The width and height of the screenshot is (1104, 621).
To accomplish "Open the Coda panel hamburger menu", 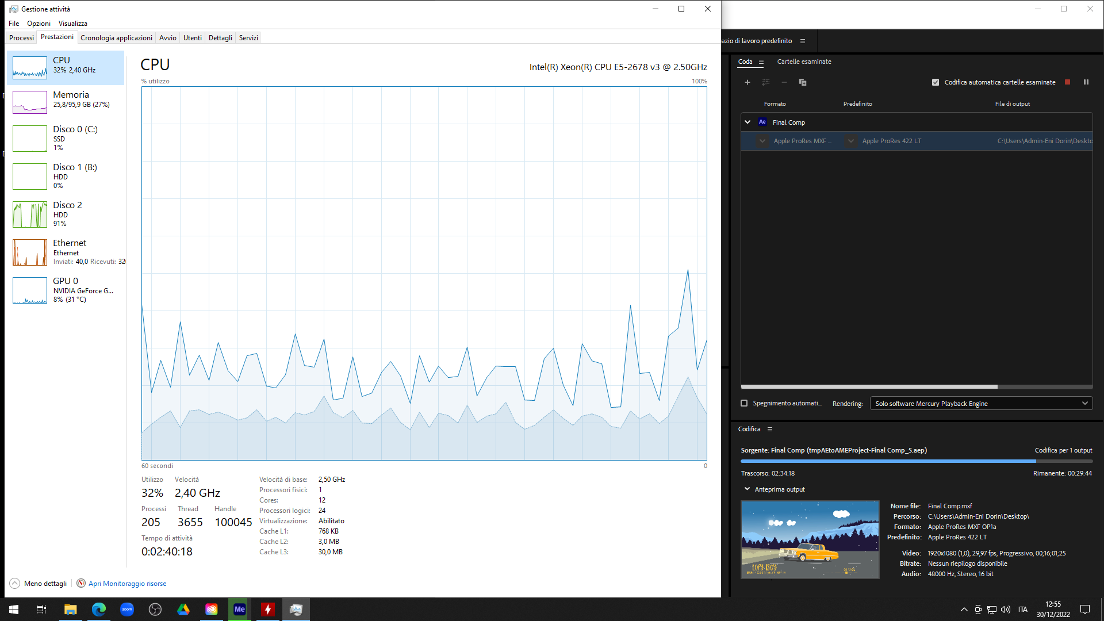I will click(761, 62).
